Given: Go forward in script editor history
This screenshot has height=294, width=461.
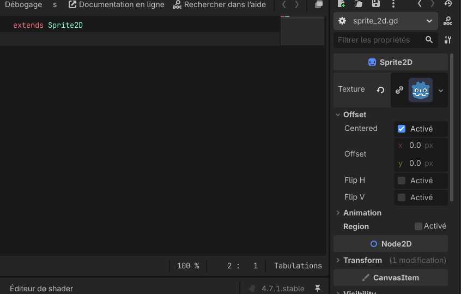Looking at the screenshot, I should [296, 4].
